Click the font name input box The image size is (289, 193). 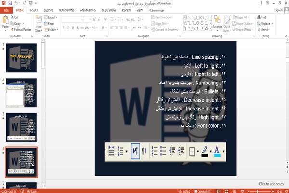pyautogui.click(x=72, y=19)
